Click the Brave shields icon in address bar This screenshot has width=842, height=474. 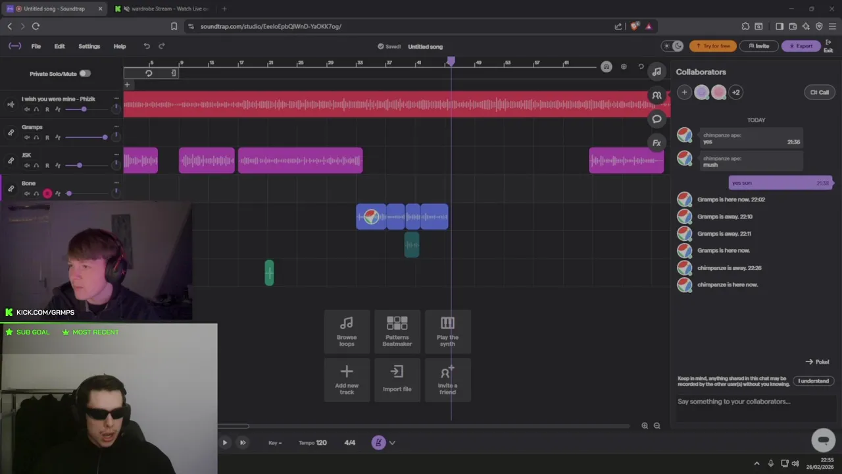pyautogui.click(x=635, y=26)
